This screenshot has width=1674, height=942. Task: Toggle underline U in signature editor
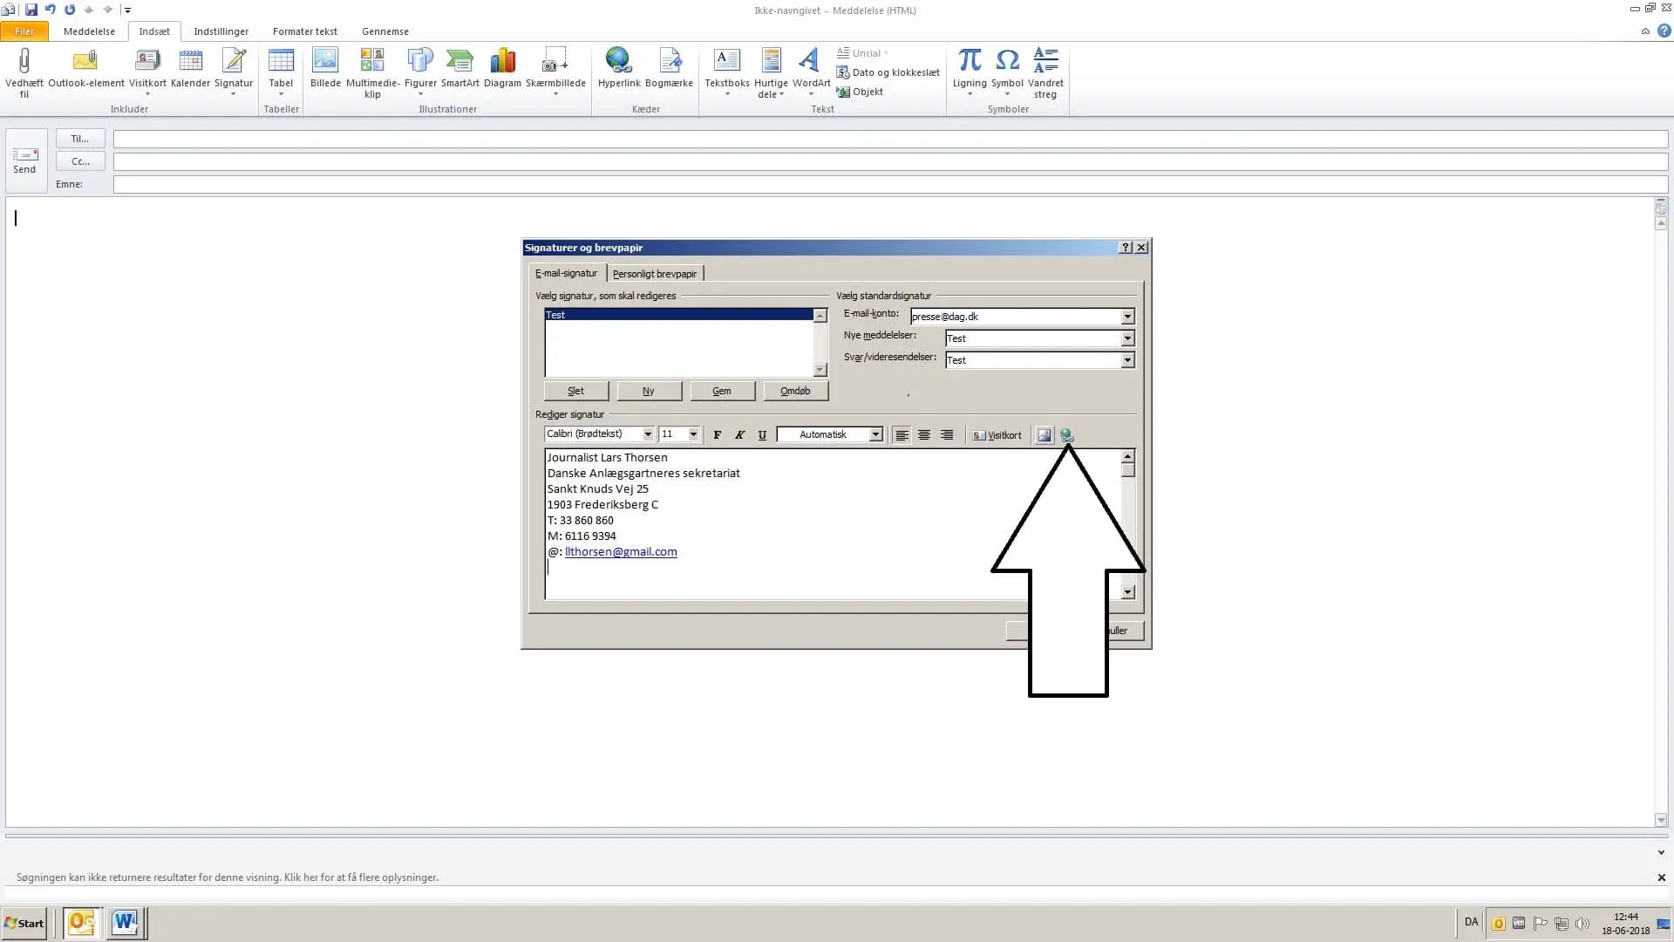point(762,435)
